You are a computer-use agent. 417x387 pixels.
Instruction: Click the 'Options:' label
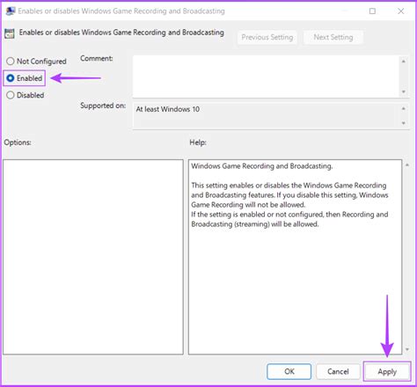tap(18, 142)
